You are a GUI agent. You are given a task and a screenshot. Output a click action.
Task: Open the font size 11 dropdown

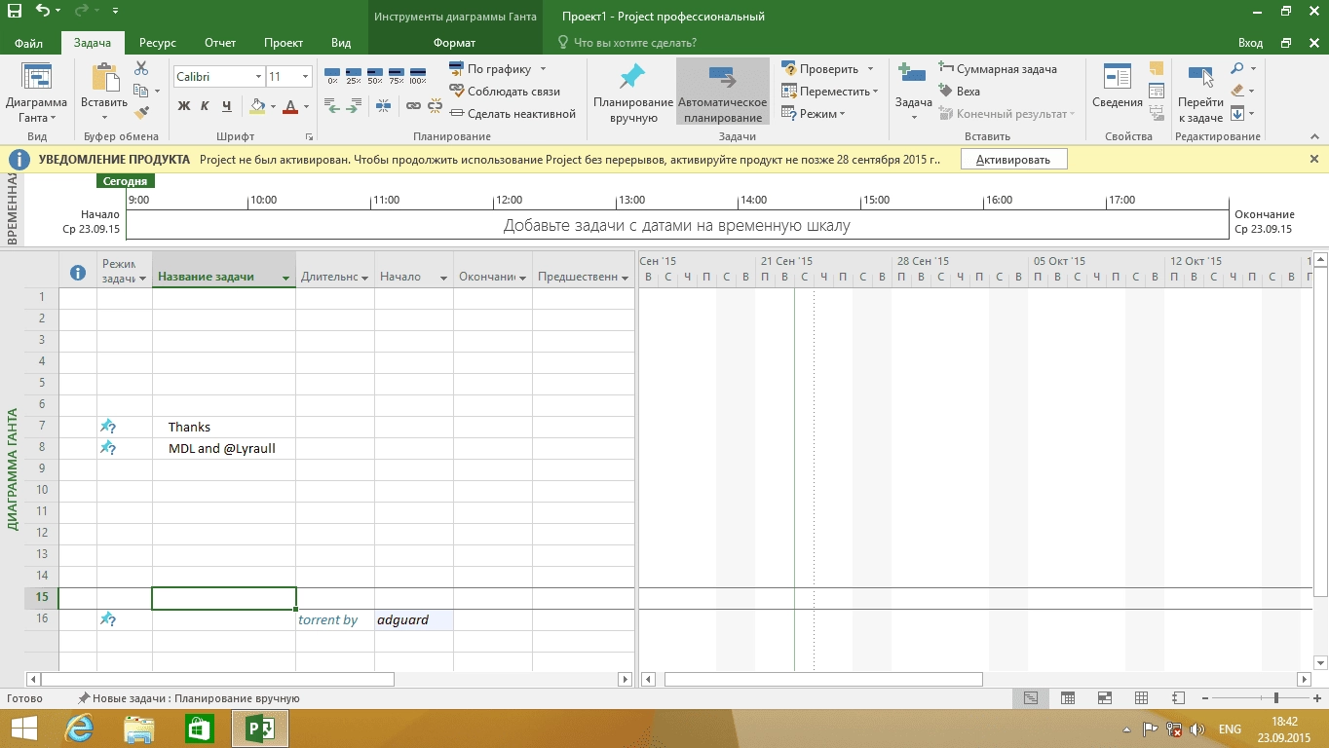click(305, 77)
